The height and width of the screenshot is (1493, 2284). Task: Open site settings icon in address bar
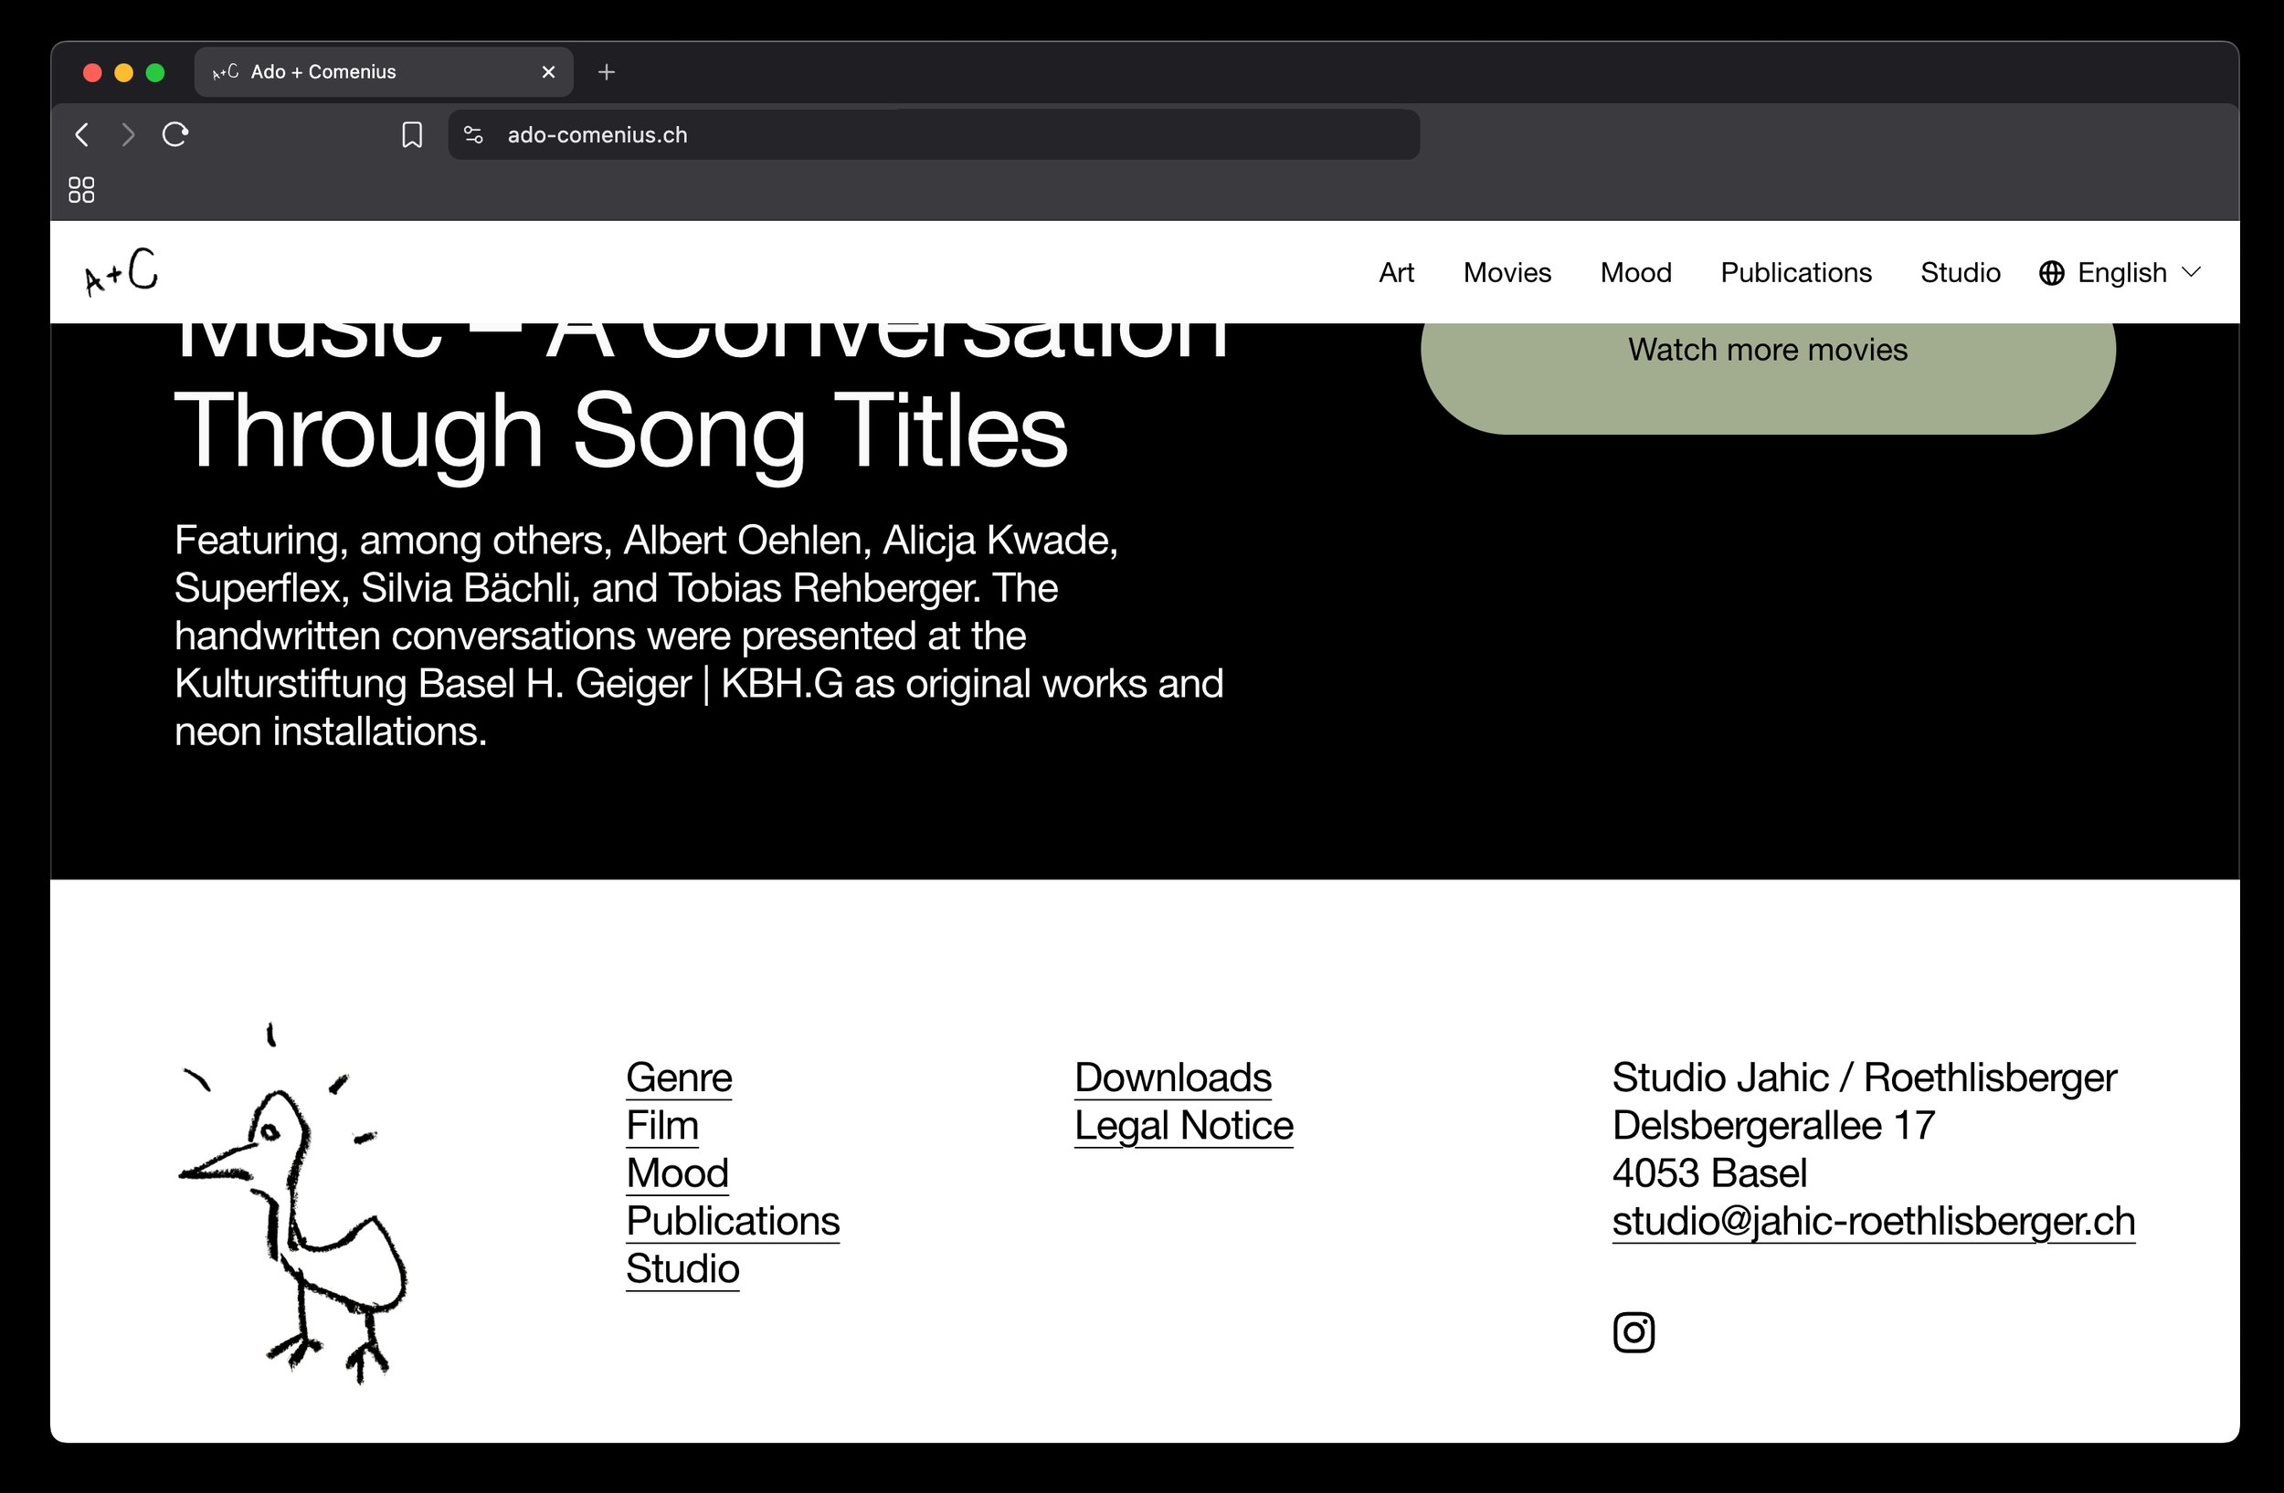pos(473,134)
